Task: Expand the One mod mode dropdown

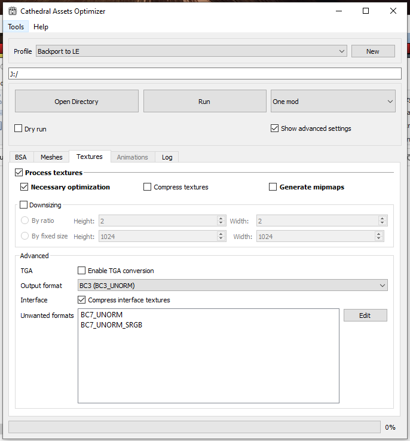Action: (333, 101)
